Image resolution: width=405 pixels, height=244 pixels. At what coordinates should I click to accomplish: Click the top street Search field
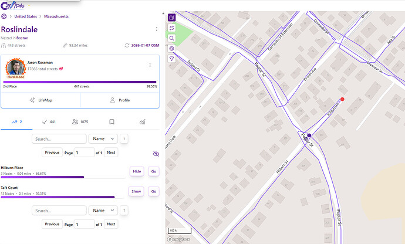tap(59, 138)
